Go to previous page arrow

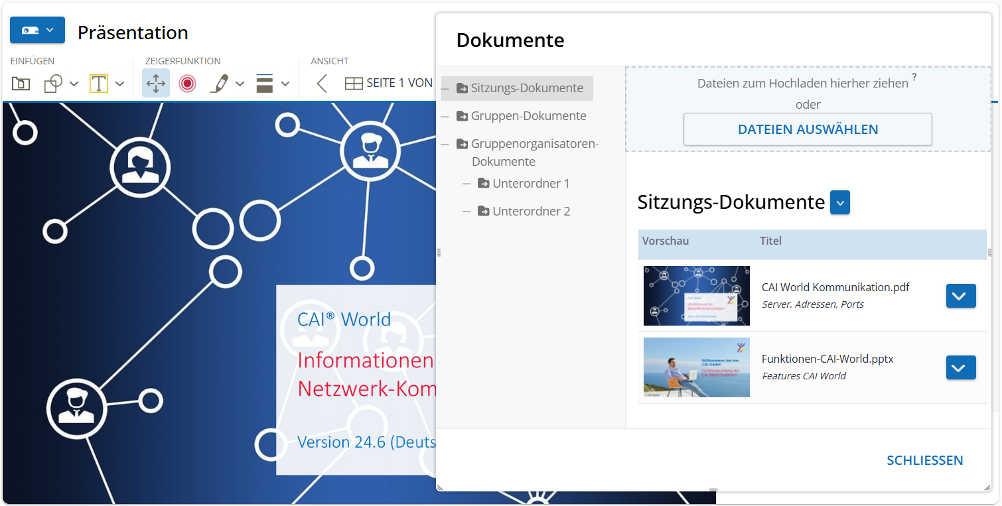pos(322,84)
